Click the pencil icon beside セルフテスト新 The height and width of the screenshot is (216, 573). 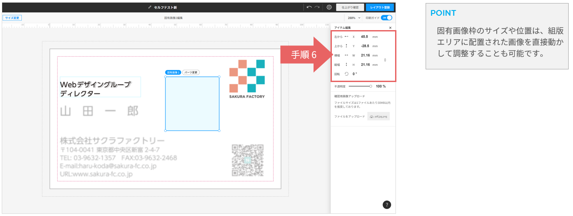(x=150, y=7)
